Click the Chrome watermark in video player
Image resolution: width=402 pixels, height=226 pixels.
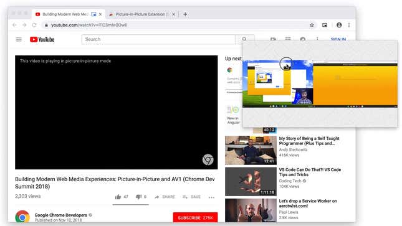[208, 159]
